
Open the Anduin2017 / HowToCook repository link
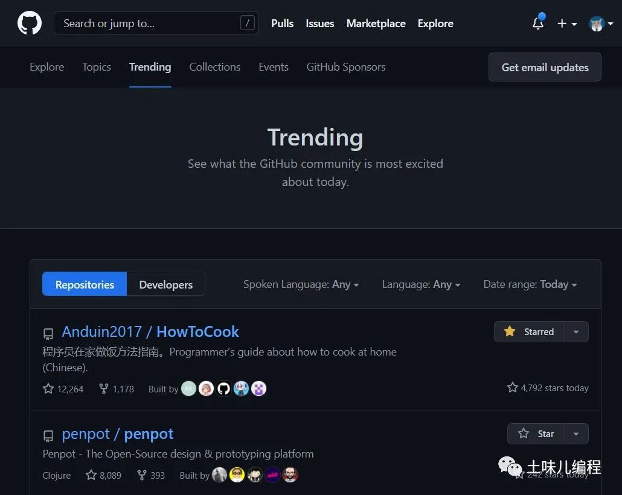coord(150,331)
